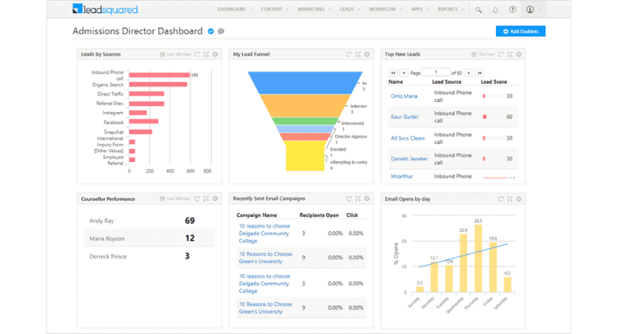Open the Marketing menu dropdown
This screenshot has height=334, width=618.
[x=314, y=9]
